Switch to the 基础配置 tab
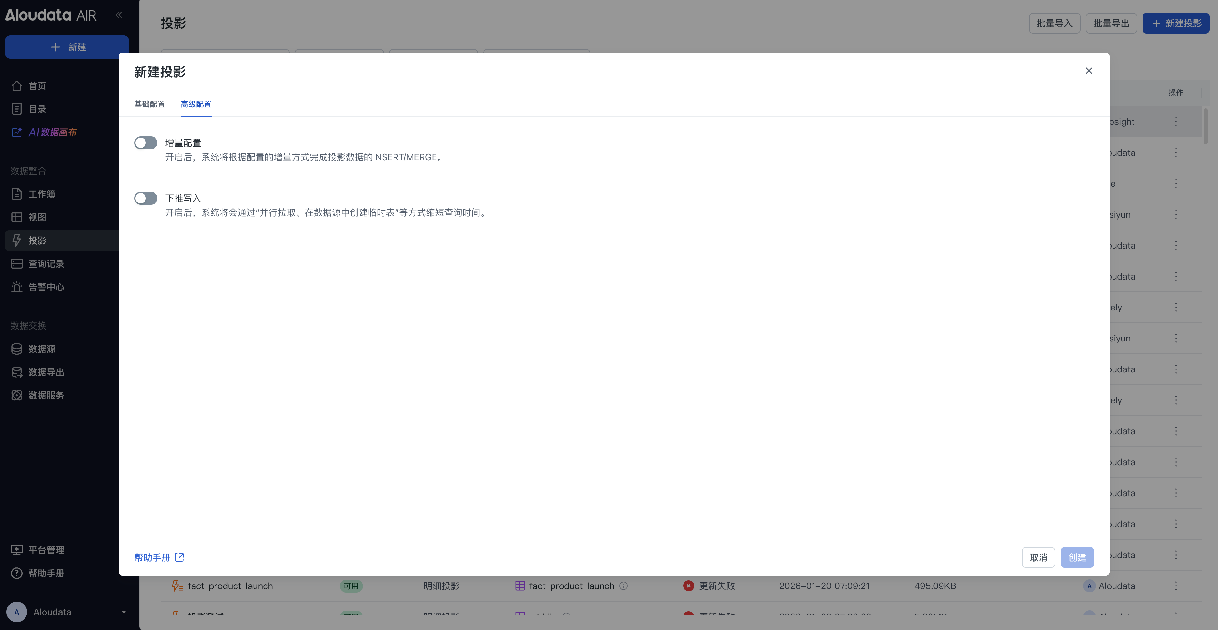The width and height of the screenshot is (1218, 630). (149, 104)
